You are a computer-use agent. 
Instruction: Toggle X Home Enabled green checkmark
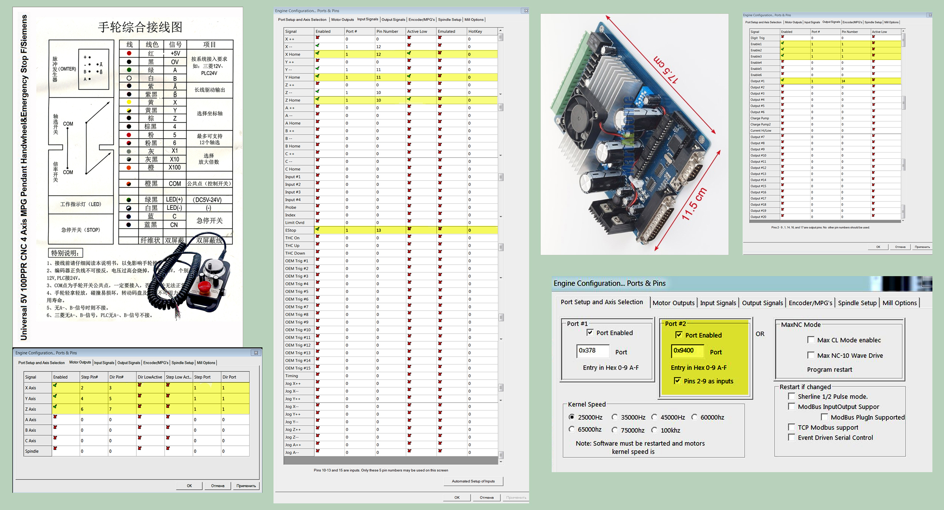coord(317,53)
